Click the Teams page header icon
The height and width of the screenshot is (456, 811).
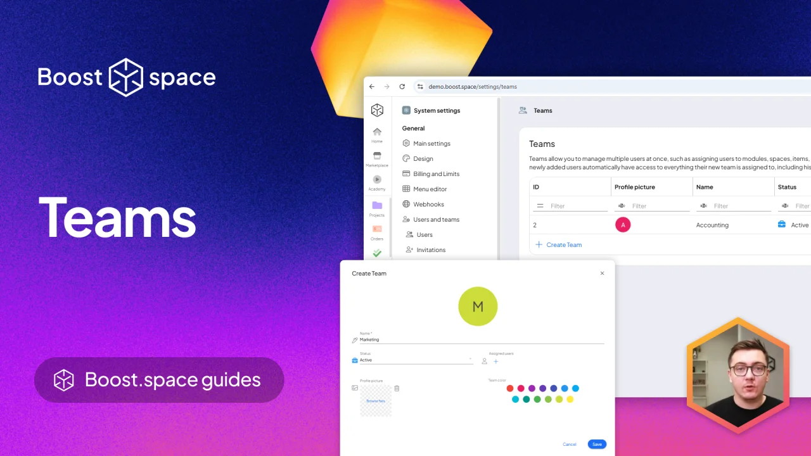(x=523, y=110)
